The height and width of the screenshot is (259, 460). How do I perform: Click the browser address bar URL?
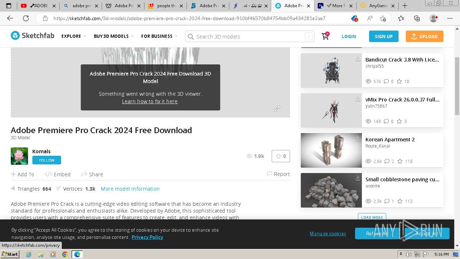189,18
